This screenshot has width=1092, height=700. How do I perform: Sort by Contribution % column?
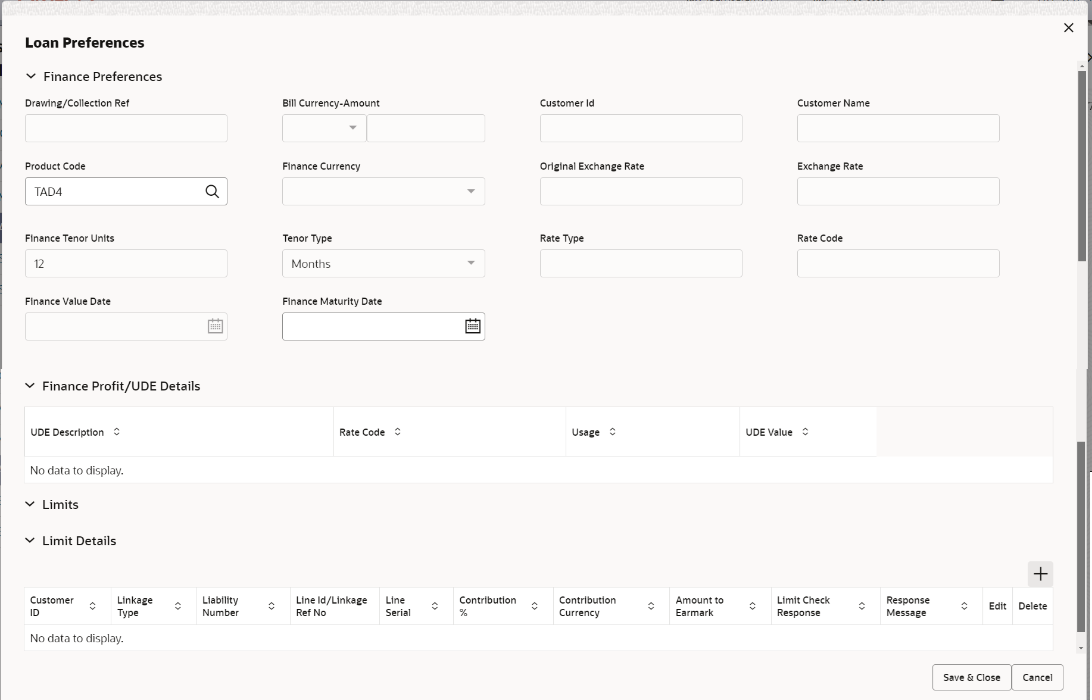pyautogui.click(x=534, y=606)
